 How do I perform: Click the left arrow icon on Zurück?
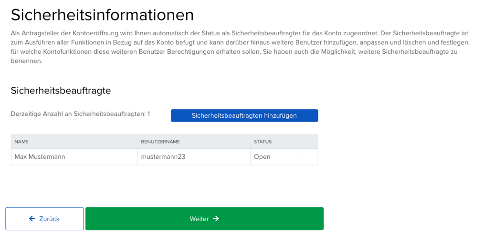[x=32, y=219]
